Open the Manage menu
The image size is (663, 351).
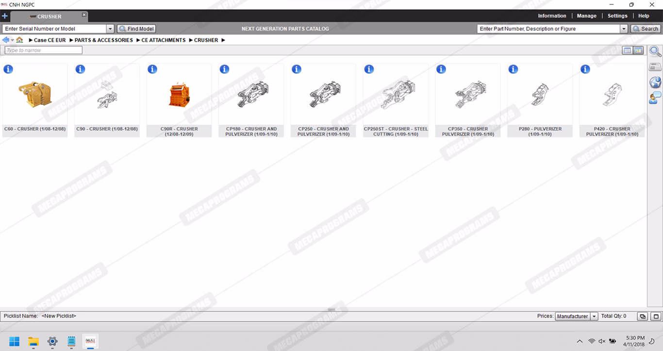(x=586, y=16)
